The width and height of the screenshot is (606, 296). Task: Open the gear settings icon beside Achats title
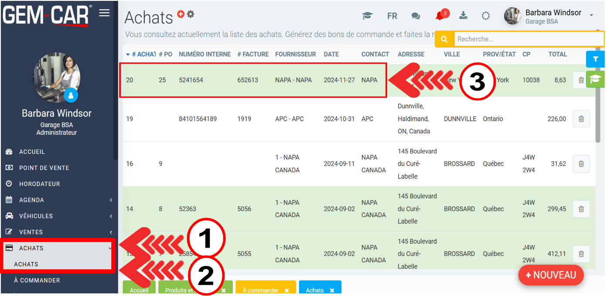[x=191, y=14]
